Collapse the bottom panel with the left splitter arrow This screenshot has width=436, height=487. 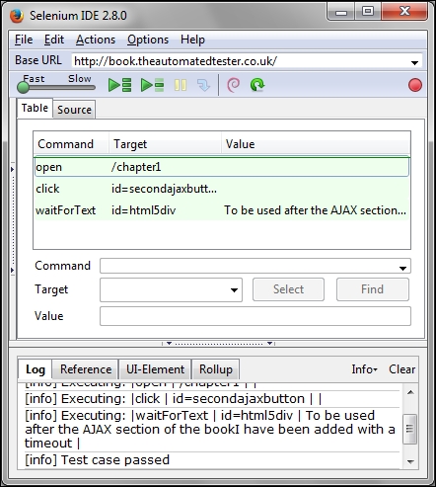tap(169, 343)
